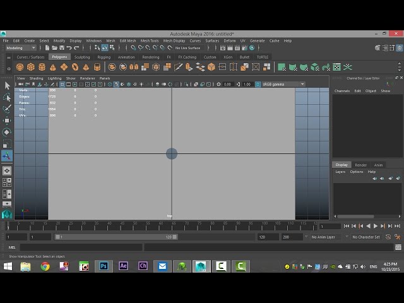The height and width of the screenshot is (303, 404).
Task: Create a polygon sphere from the shelf
Action: pos(20,68)
